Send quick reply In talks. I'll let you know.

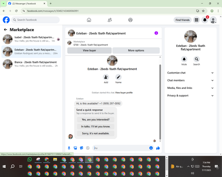(95, 127)
